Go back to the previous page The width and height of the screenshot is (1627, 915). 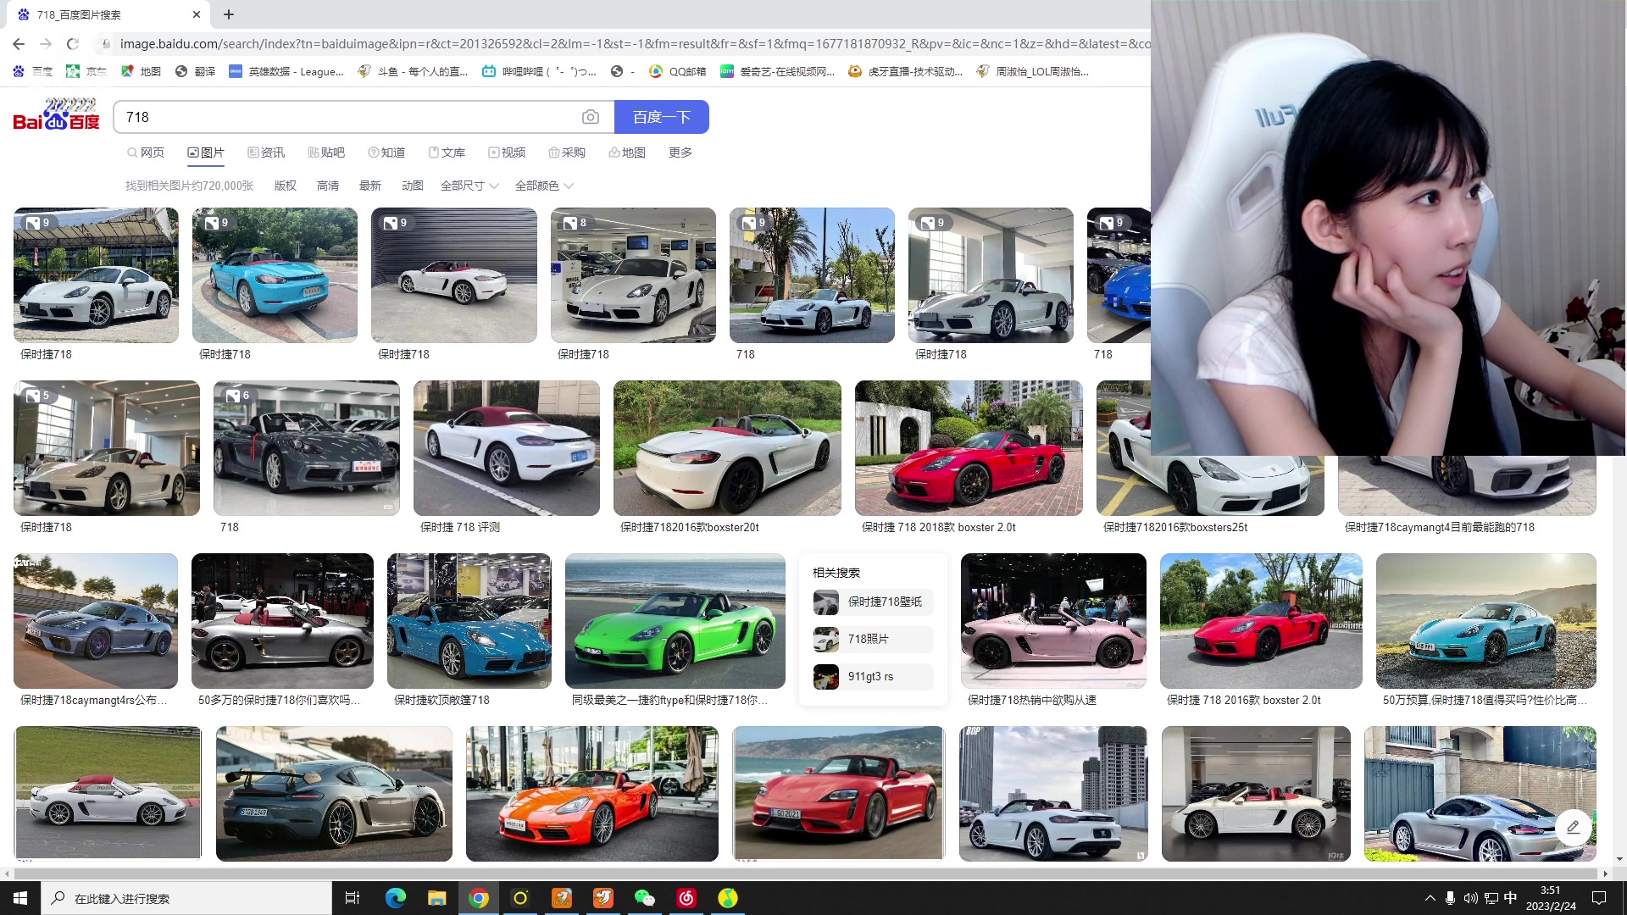tap(19, 43)
